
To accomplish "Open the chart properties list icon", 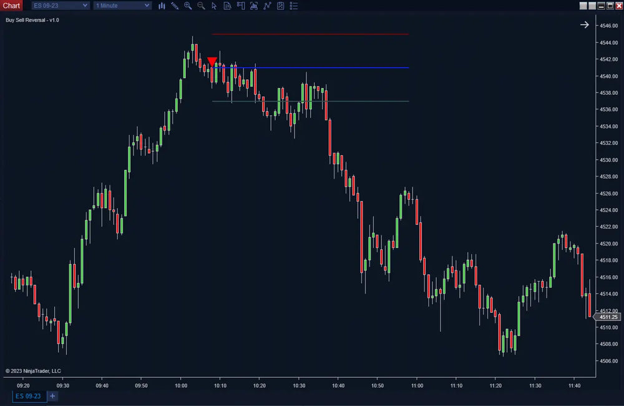I will click(291, 6).
